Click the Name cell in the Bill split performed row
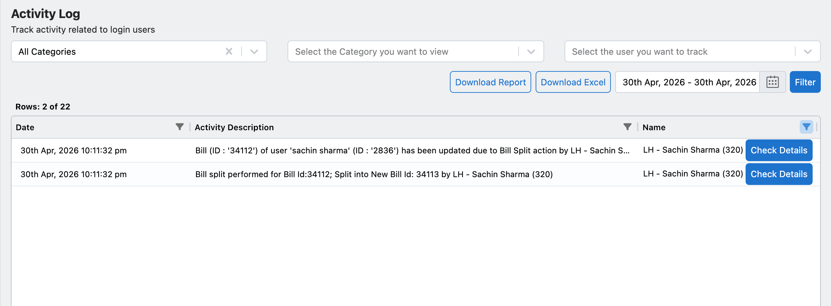Screen dimensions: 831x306 tap(693, 174)
